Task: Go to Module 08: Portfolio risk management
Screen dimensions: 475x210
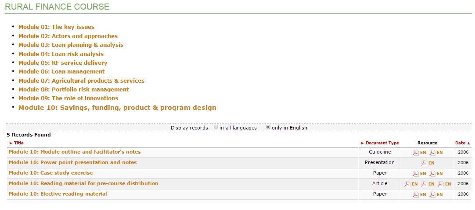Action: (x=73, y=90)
